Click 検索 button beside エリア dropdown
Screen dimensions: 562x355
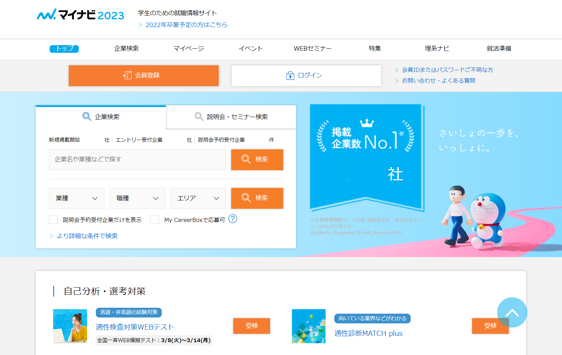[x=257, y=198]
